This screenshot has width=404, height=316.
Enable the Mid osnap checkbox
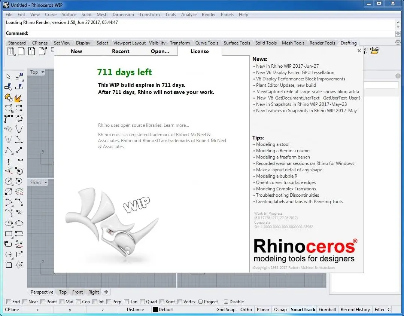coord(62,301)
